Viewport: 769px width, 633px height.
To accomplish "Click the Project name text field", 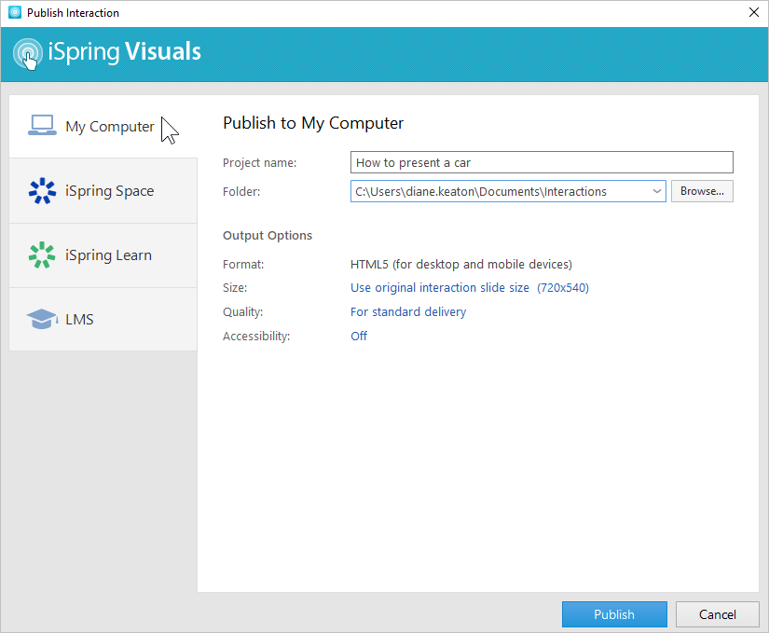I will (x=542, y=162).
